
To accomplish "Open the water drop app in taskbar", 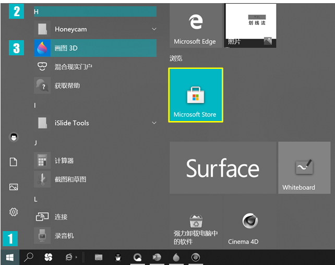I will (176, 257).
